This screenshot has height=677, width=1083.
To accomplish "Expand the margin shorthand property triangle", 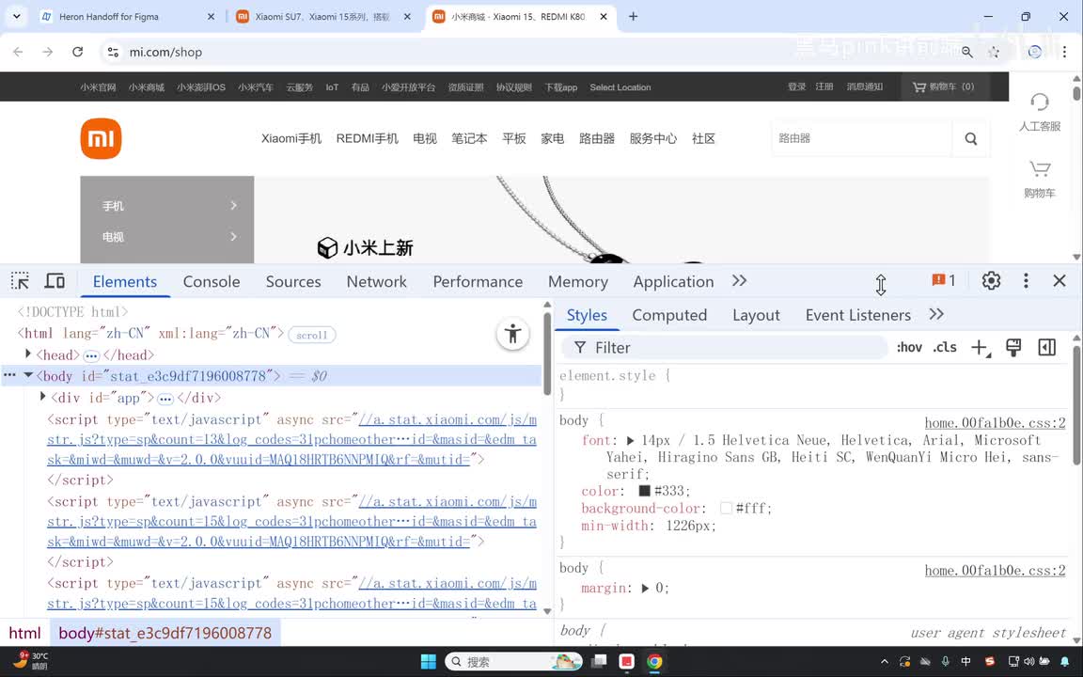I will (x=644, y=588).
